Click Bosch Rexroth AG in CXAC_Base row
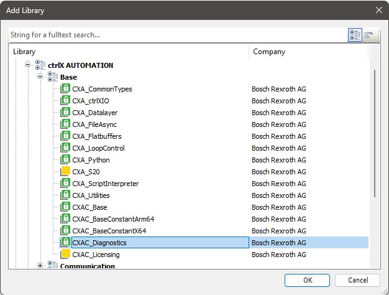Viewport: 389px width, 295px height. pos(278,207)
